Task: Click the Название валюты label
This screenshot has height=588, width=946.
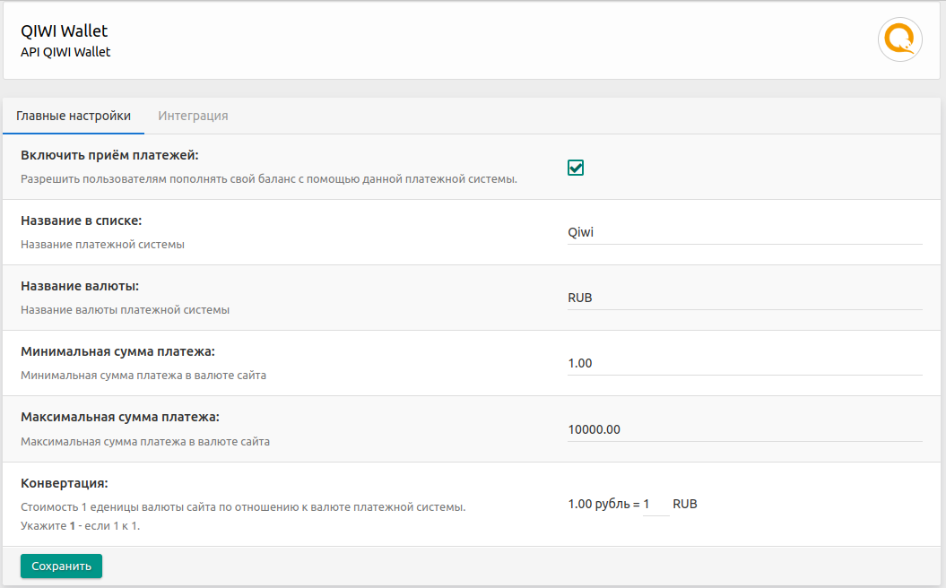Action: click(x=80, y=286)
